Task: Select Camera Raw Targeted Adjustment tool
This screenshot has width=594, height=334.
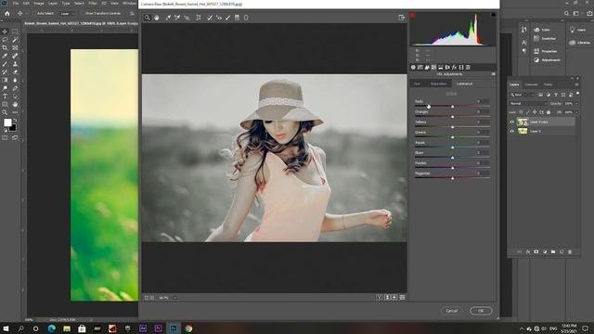Action: click(x=187, y=18)
